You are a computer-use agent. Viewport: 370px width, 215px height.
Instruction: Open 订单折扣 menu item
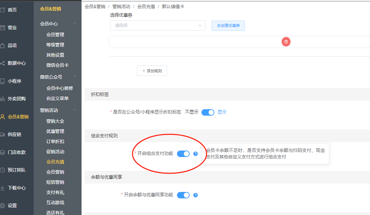[x=55, y=141]
